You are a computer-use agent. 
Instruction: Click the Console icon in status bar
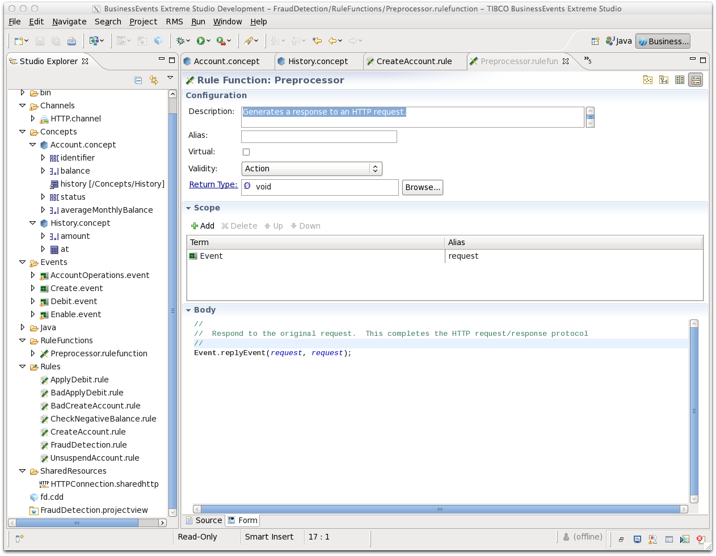(637, 539)
